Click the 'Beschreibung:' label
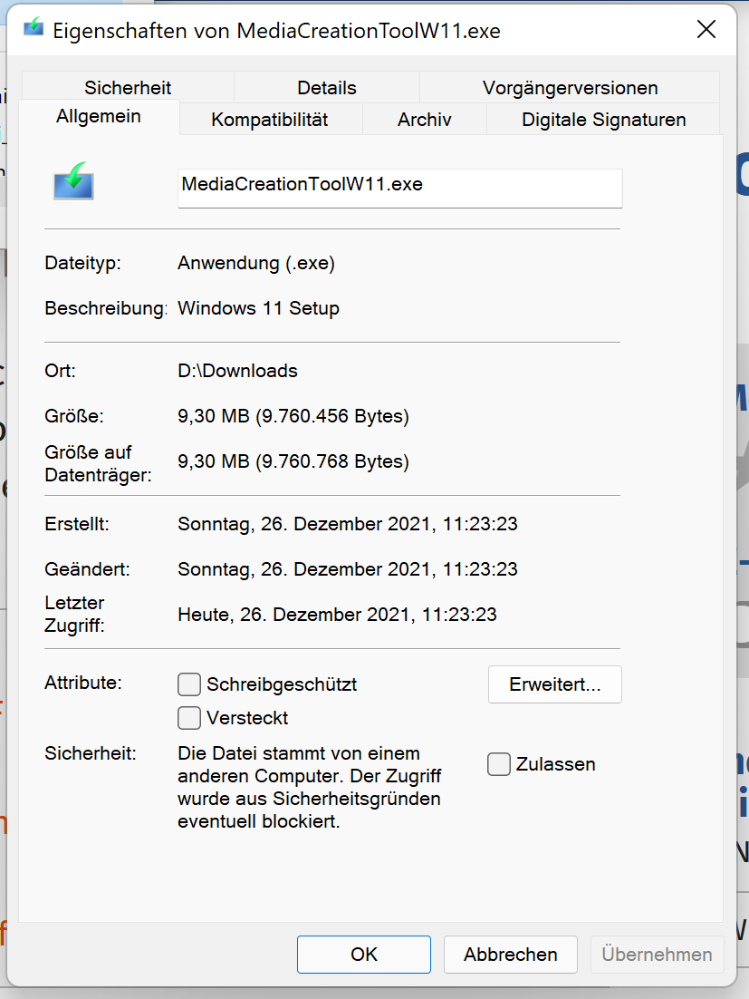The image size is (749, 999). 106,308
